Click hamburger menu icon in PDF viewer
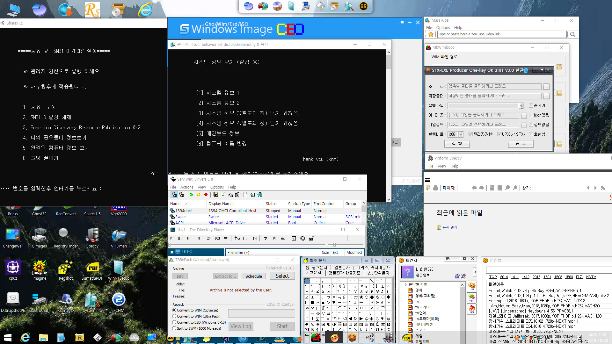 click(x=428, y=180)
